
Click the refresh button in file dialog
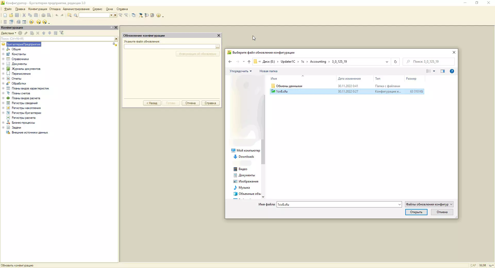pos(395,62)
